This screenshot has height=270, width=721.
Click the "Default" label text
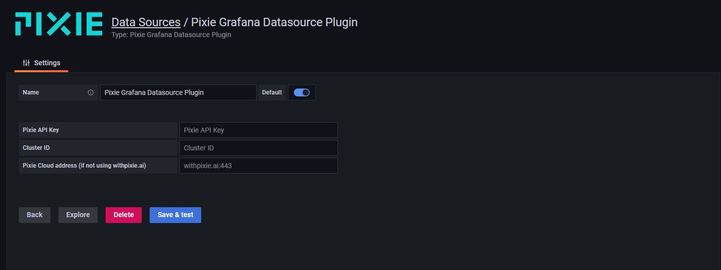point(272,92)
